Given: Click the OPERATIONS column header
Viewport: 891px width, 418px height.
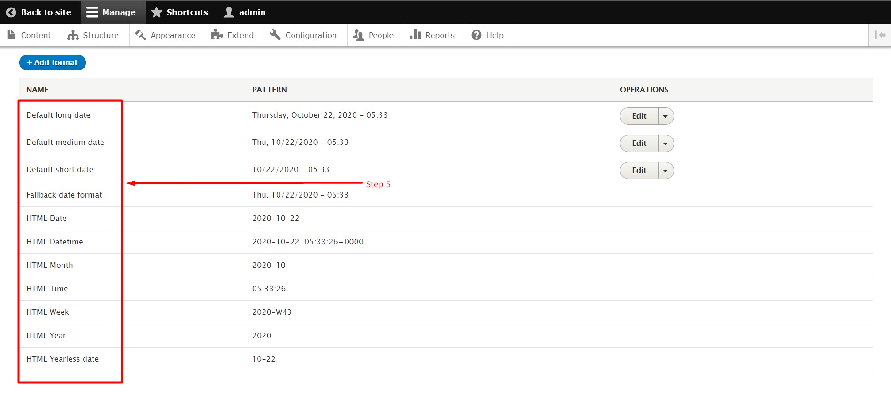Looking at the screenshot, I should click(x=644, y=90).
